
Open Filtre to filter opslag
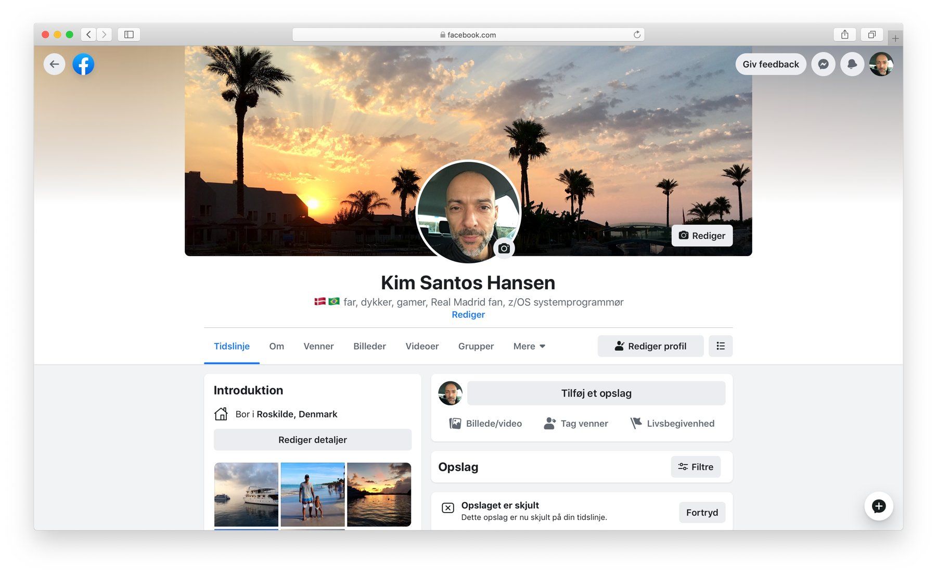coord(696,467)
